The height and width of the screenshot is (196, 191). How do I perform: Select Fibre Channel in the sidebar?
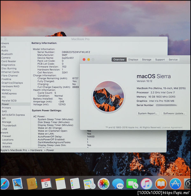click(x=10, y=75)
